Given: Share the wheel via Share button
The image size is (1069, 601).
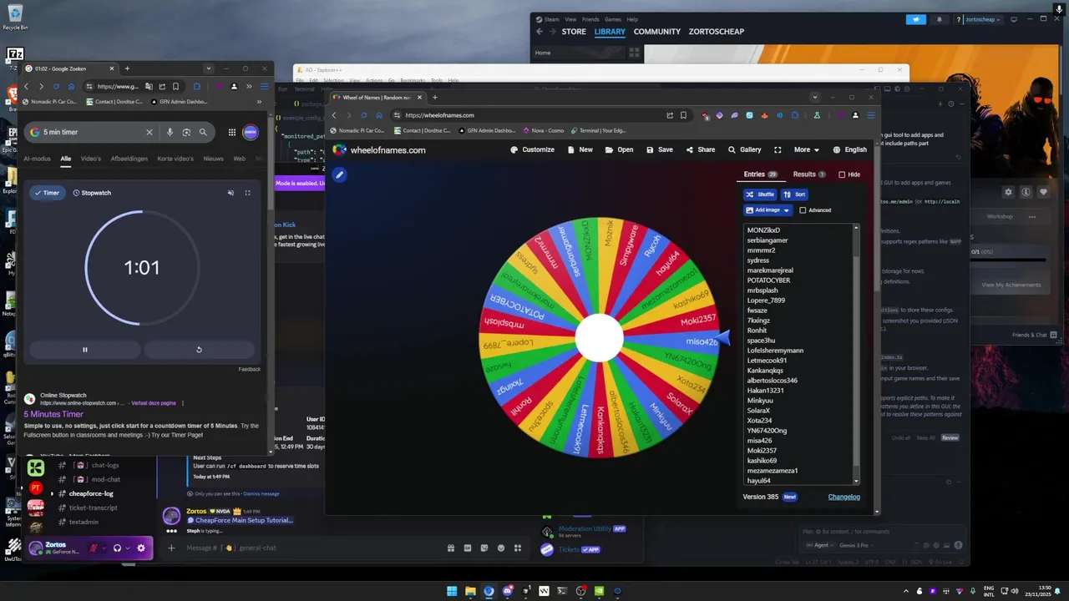Looking at the screenshot, I should coord(701,149).
